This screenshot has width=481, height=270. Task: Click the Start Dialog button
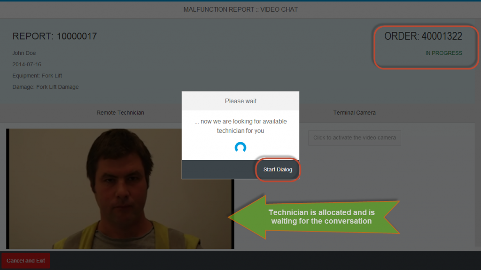click(x=278, y=170)
